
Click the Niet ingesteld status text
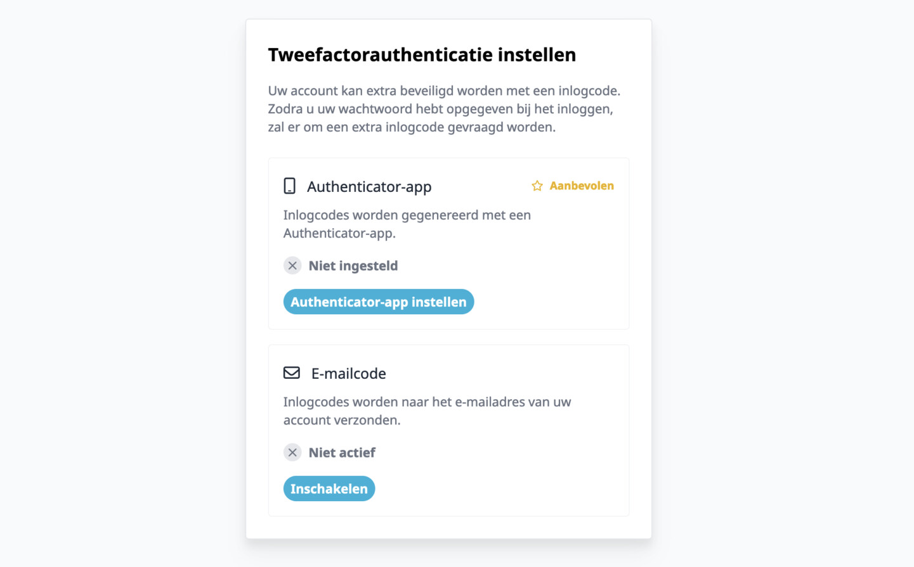click(x=353, y=266)
